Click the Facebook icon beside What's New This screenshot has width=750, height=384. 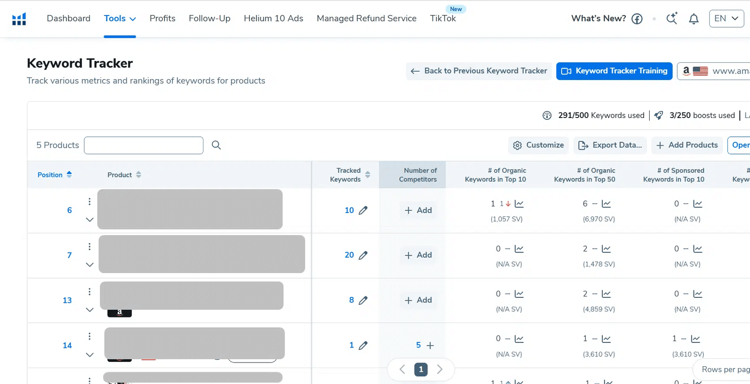tap(637, 19)
